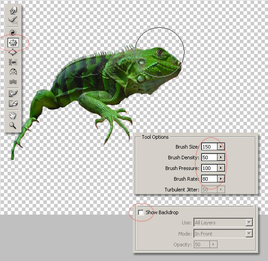Click the 'Brush Pressure:' label

point(182,168)
